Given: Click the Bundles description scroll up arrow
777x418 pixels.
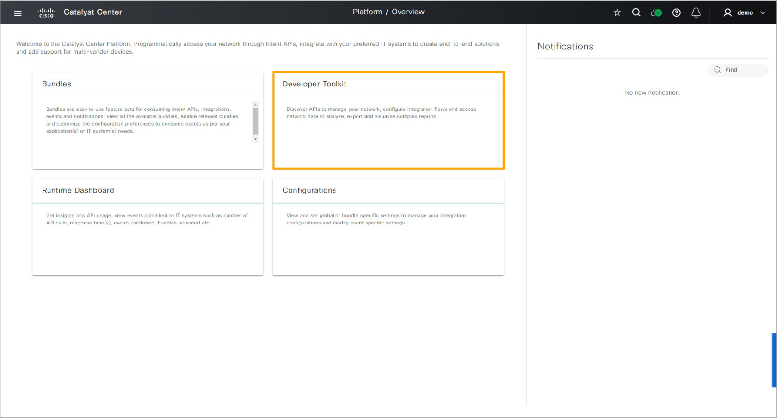Looking at the screenshot, I should point(255,105).
